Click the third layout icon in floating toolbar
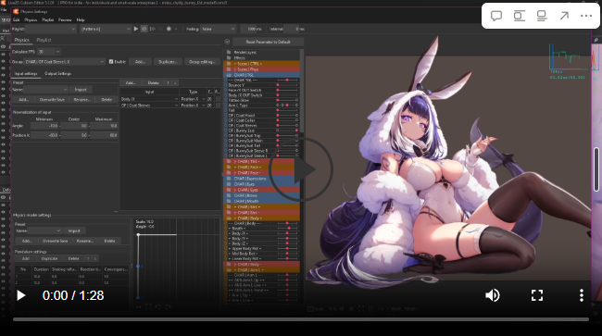 coord(542,16)
